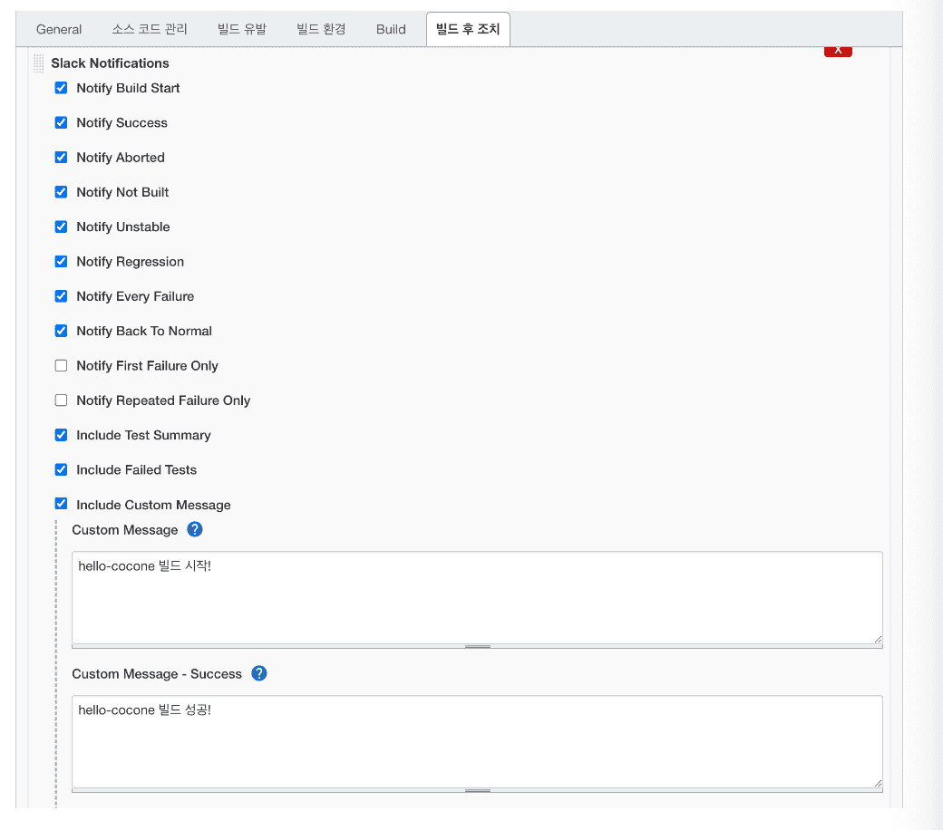Uncheck Notify Build Start
The width and height of the screenshot is (943, 830).
pos(61,88)
